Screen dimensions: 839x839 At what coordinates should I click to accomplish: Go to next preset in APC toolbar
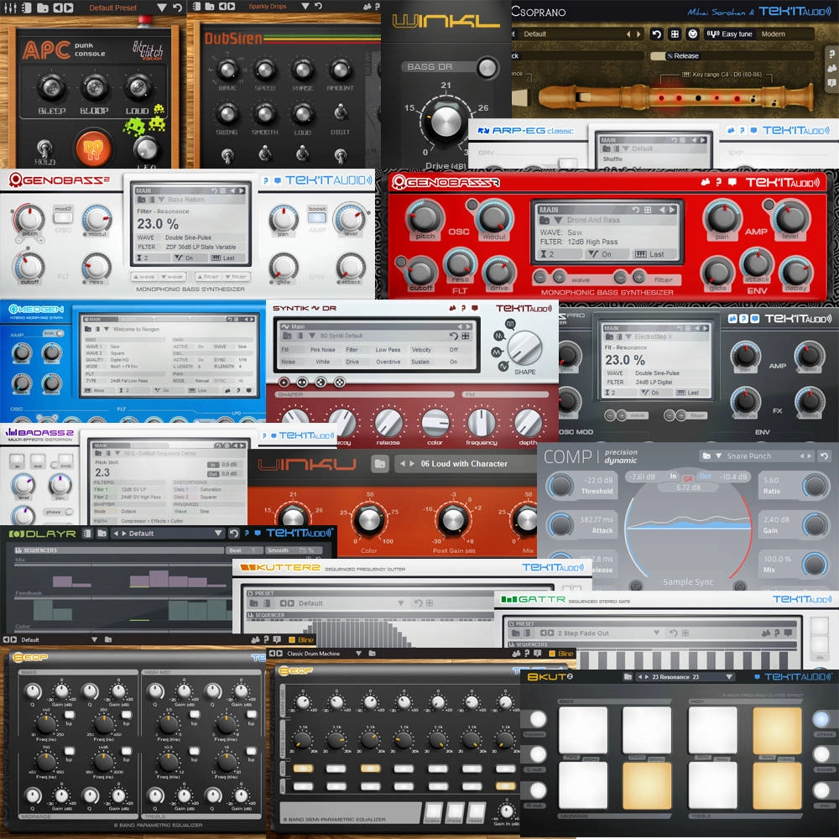tap(68, 8)
